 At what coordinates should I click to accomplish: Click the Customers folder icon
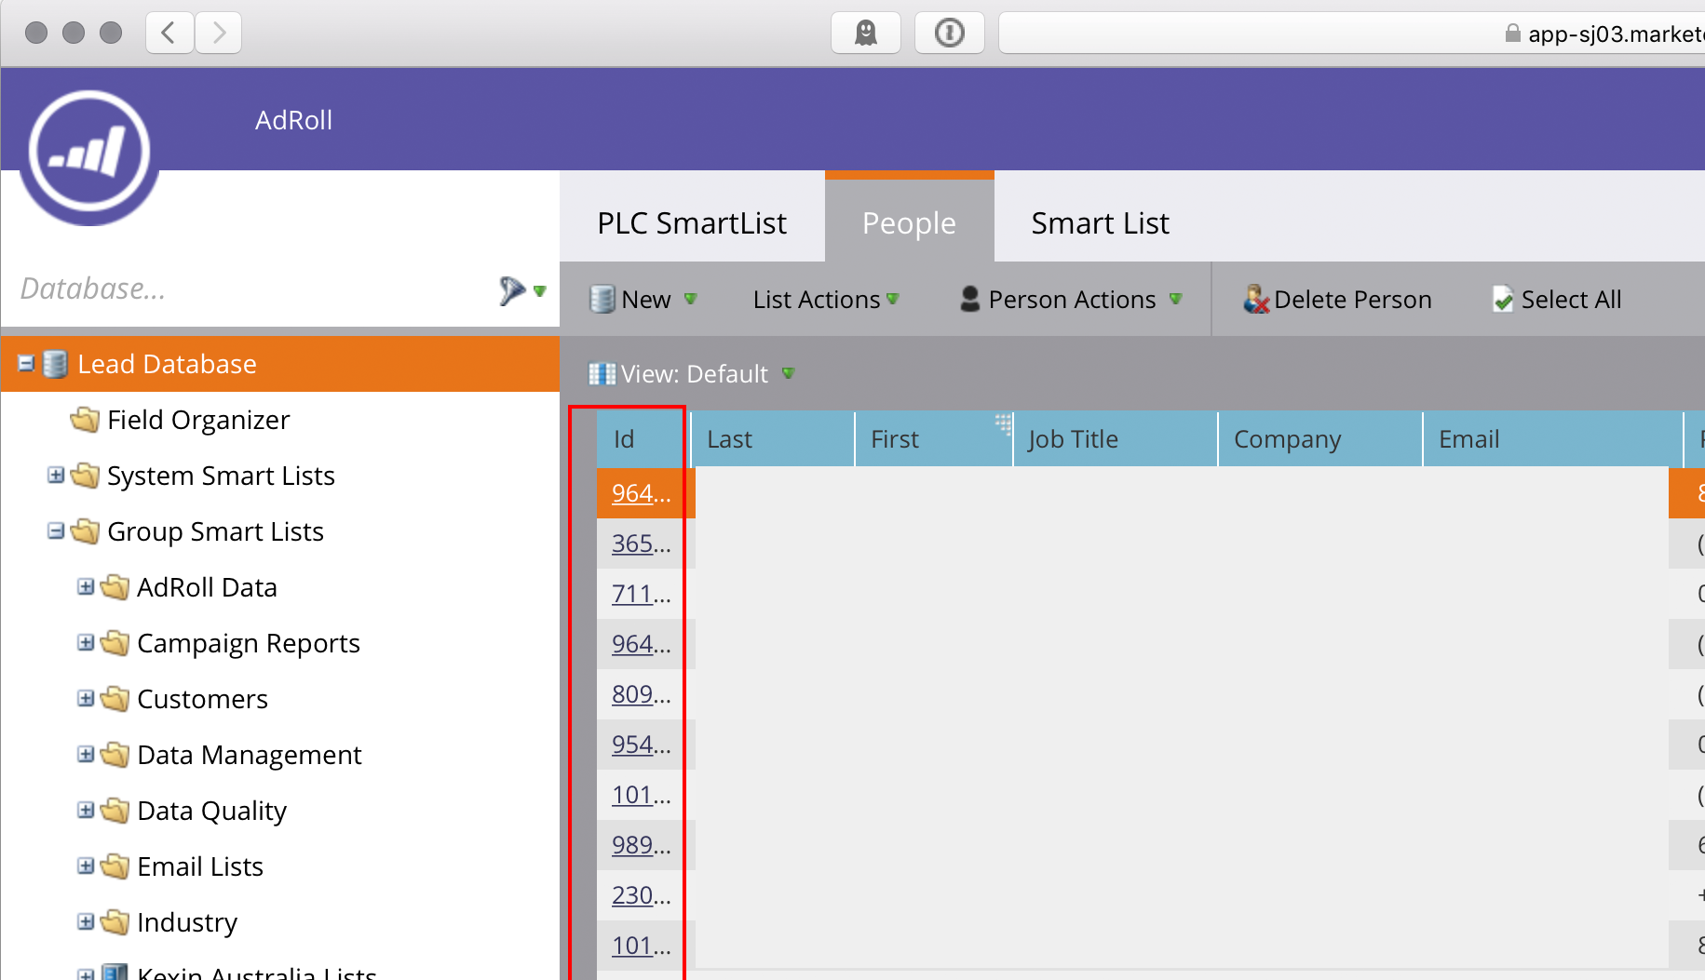pyautogui.click(x=115, y=699)
